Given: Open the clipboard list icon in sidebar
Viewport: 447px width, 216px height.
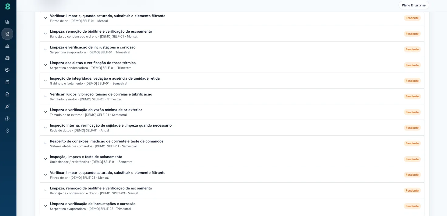Looking at the screenshot, I should click(x=7, y=82).
